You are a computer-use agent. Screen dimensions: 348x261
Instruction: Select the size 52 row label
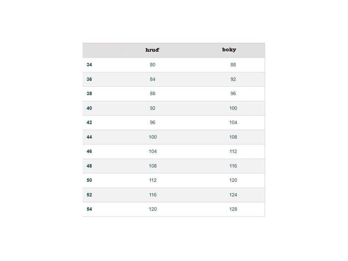pos(89,195)
